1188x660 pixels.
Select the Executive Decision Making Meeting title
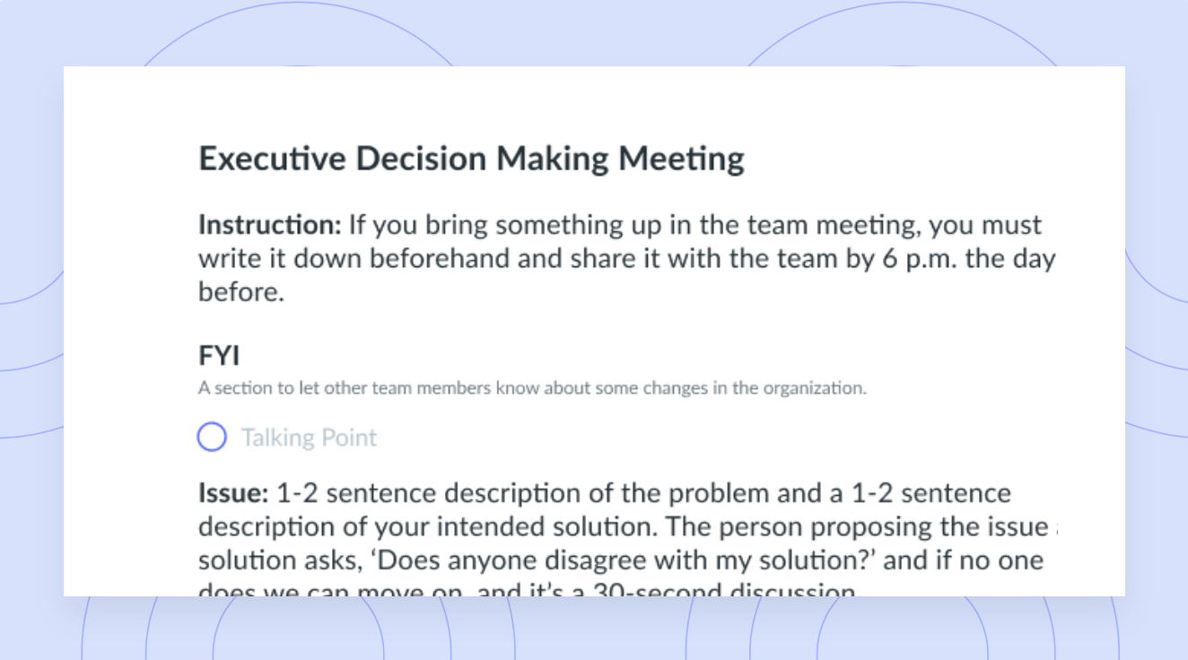coord(471,159)
